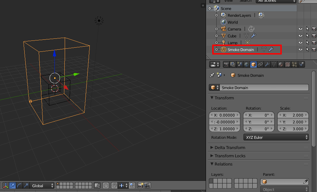Edit the Smoke Domain object name field

[x=264, y=87]
